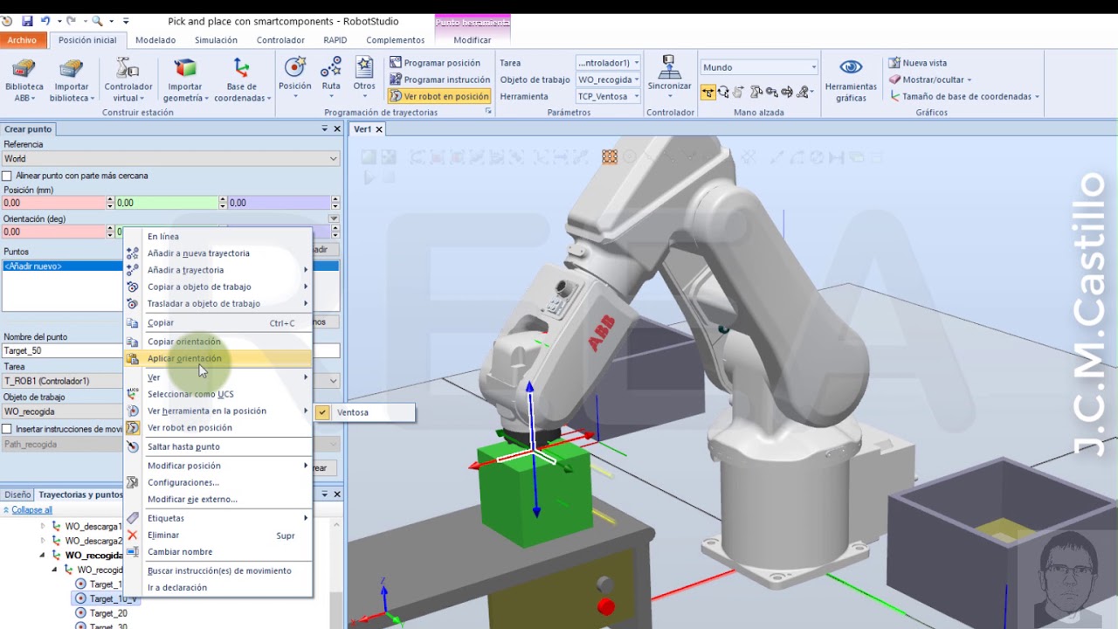Image resolution: width=1118 pixels, height=629 pixels.
Task: Open the Mostrar/ocultar dropdown
Action: coord(930,79)
